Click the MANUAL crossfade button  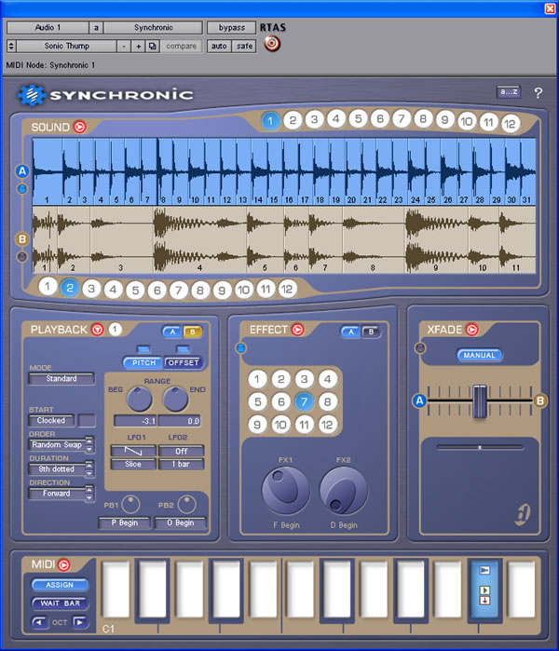click(x=479, y=356)
